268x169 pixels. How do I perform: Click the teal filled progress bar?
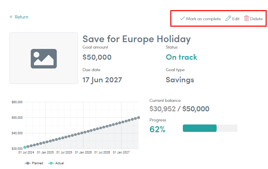(x=200, y=128)
